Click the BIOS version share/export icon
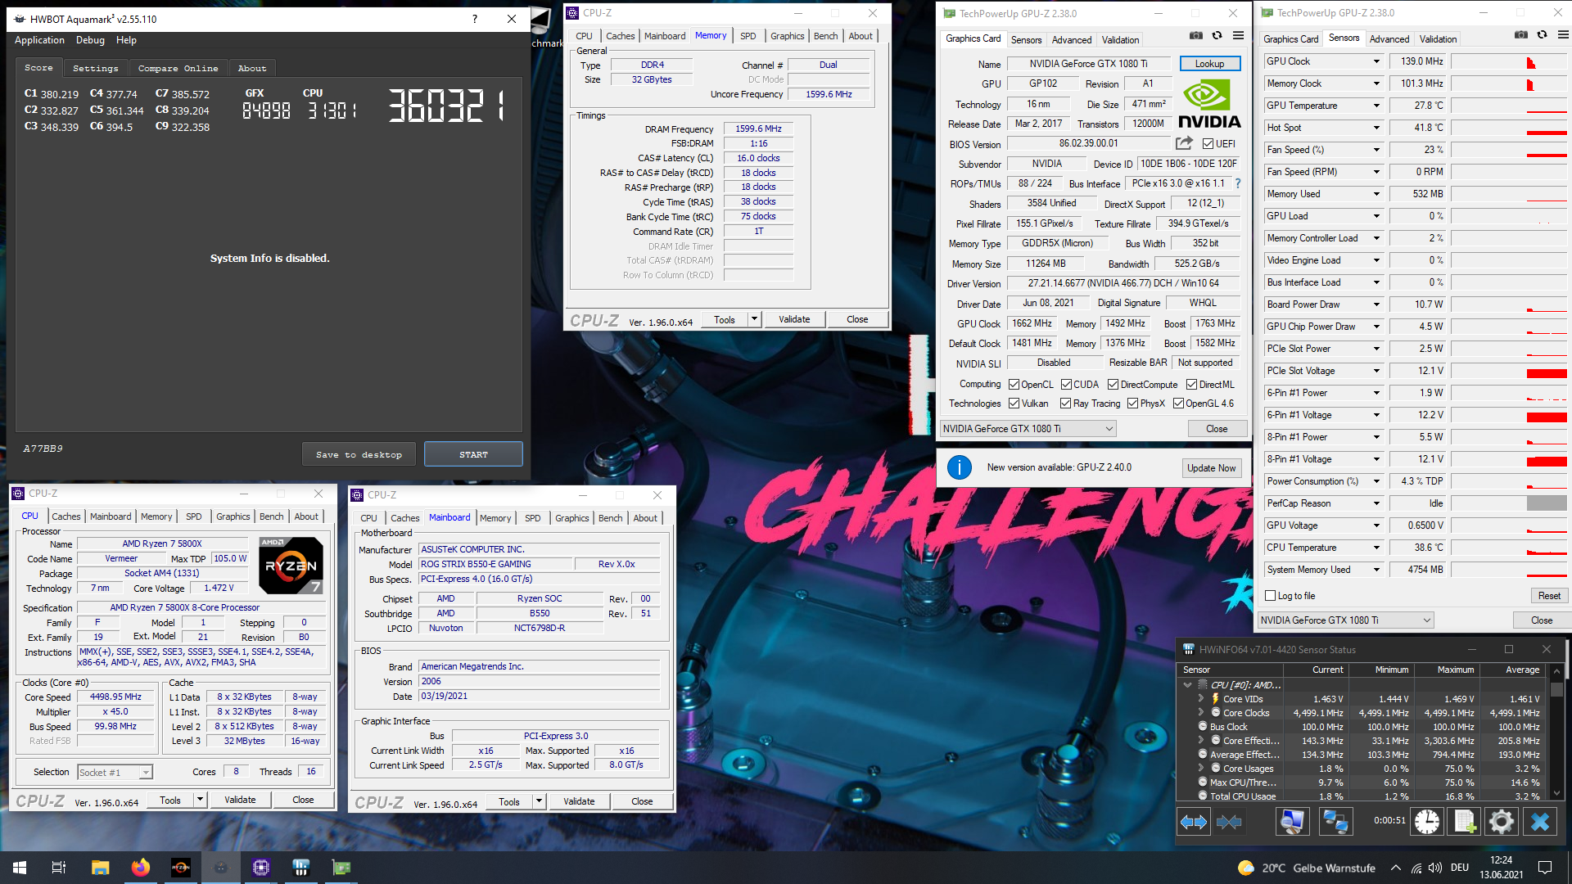The height and width of the screenshot is (884, 1572). pos(1184,143)
